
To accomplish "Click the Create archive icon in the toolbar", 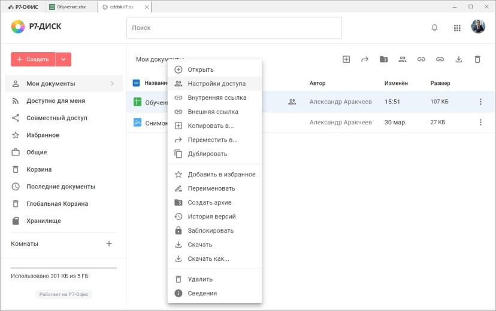I will tap(384, 59).
